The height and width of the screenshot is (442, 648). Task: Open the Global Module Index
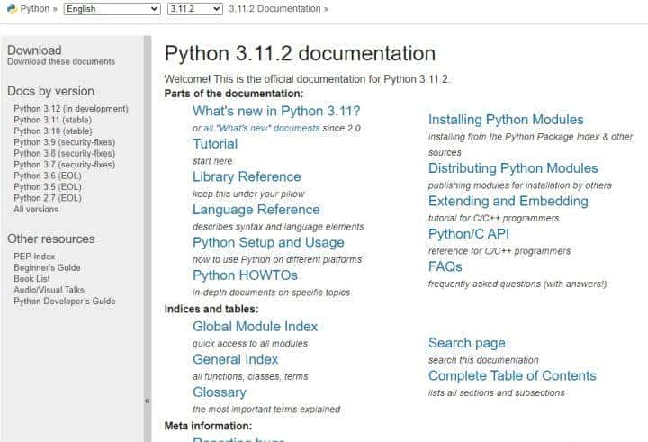pyautogui.click(x=255, y=327)
